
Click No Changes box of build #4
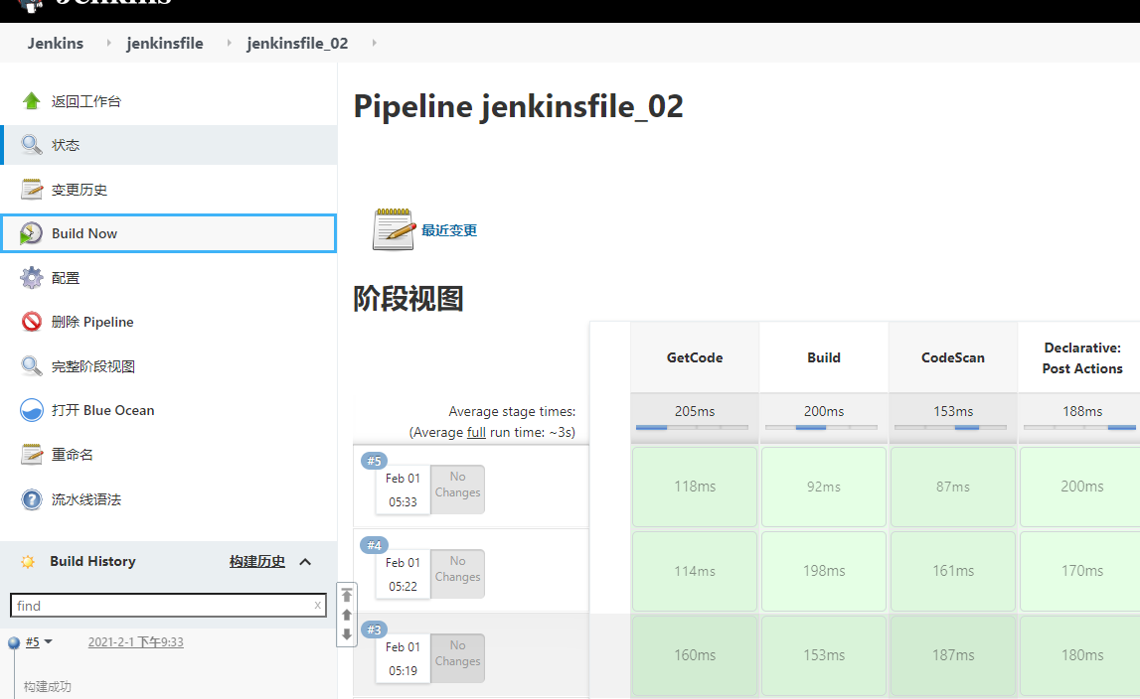pos(457,573)
